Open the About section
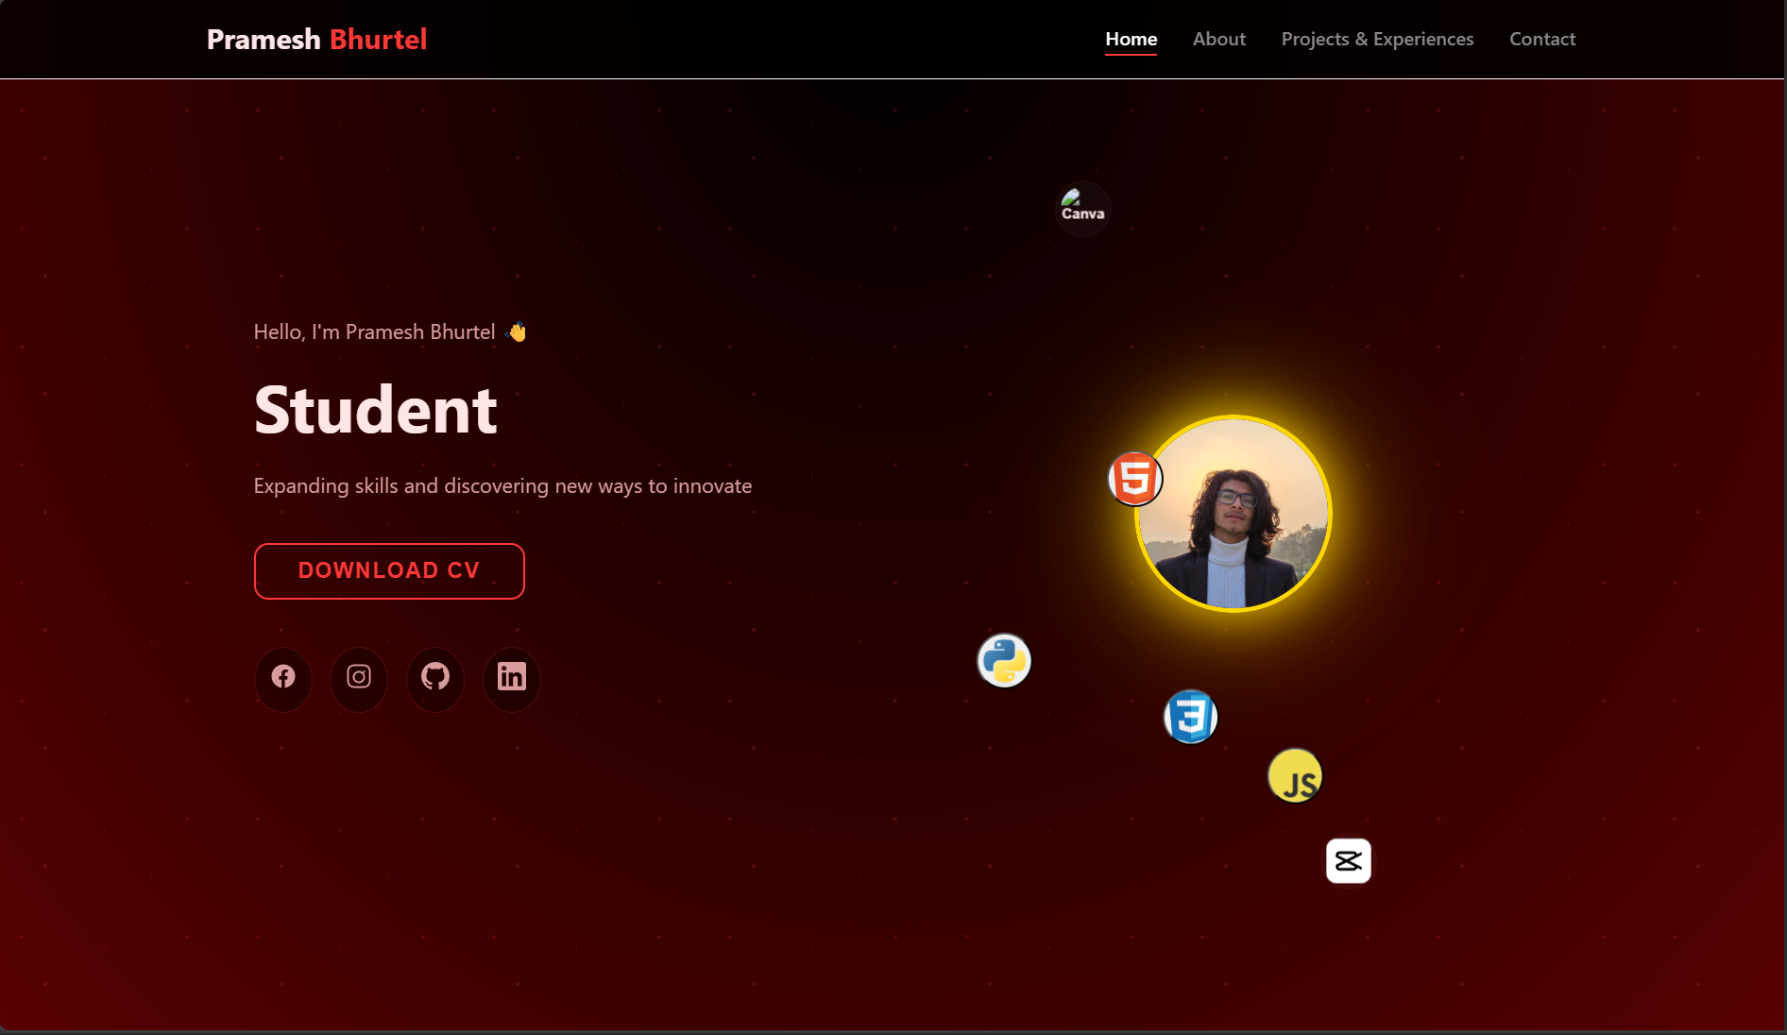Viewport: 1787px width, 1035px height. (x=1218, y=39)
